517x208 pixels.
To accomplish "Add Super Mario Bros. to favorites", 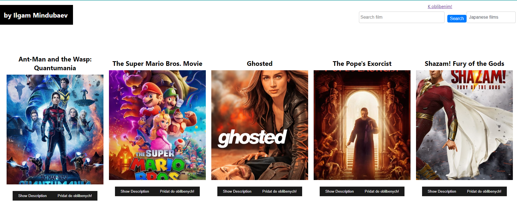I will click(177, 191).
